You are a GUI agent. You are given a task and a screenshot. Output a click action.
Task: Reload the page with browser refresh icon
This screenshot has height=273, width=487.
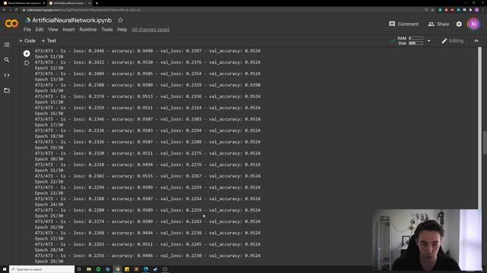click(17, 10)
